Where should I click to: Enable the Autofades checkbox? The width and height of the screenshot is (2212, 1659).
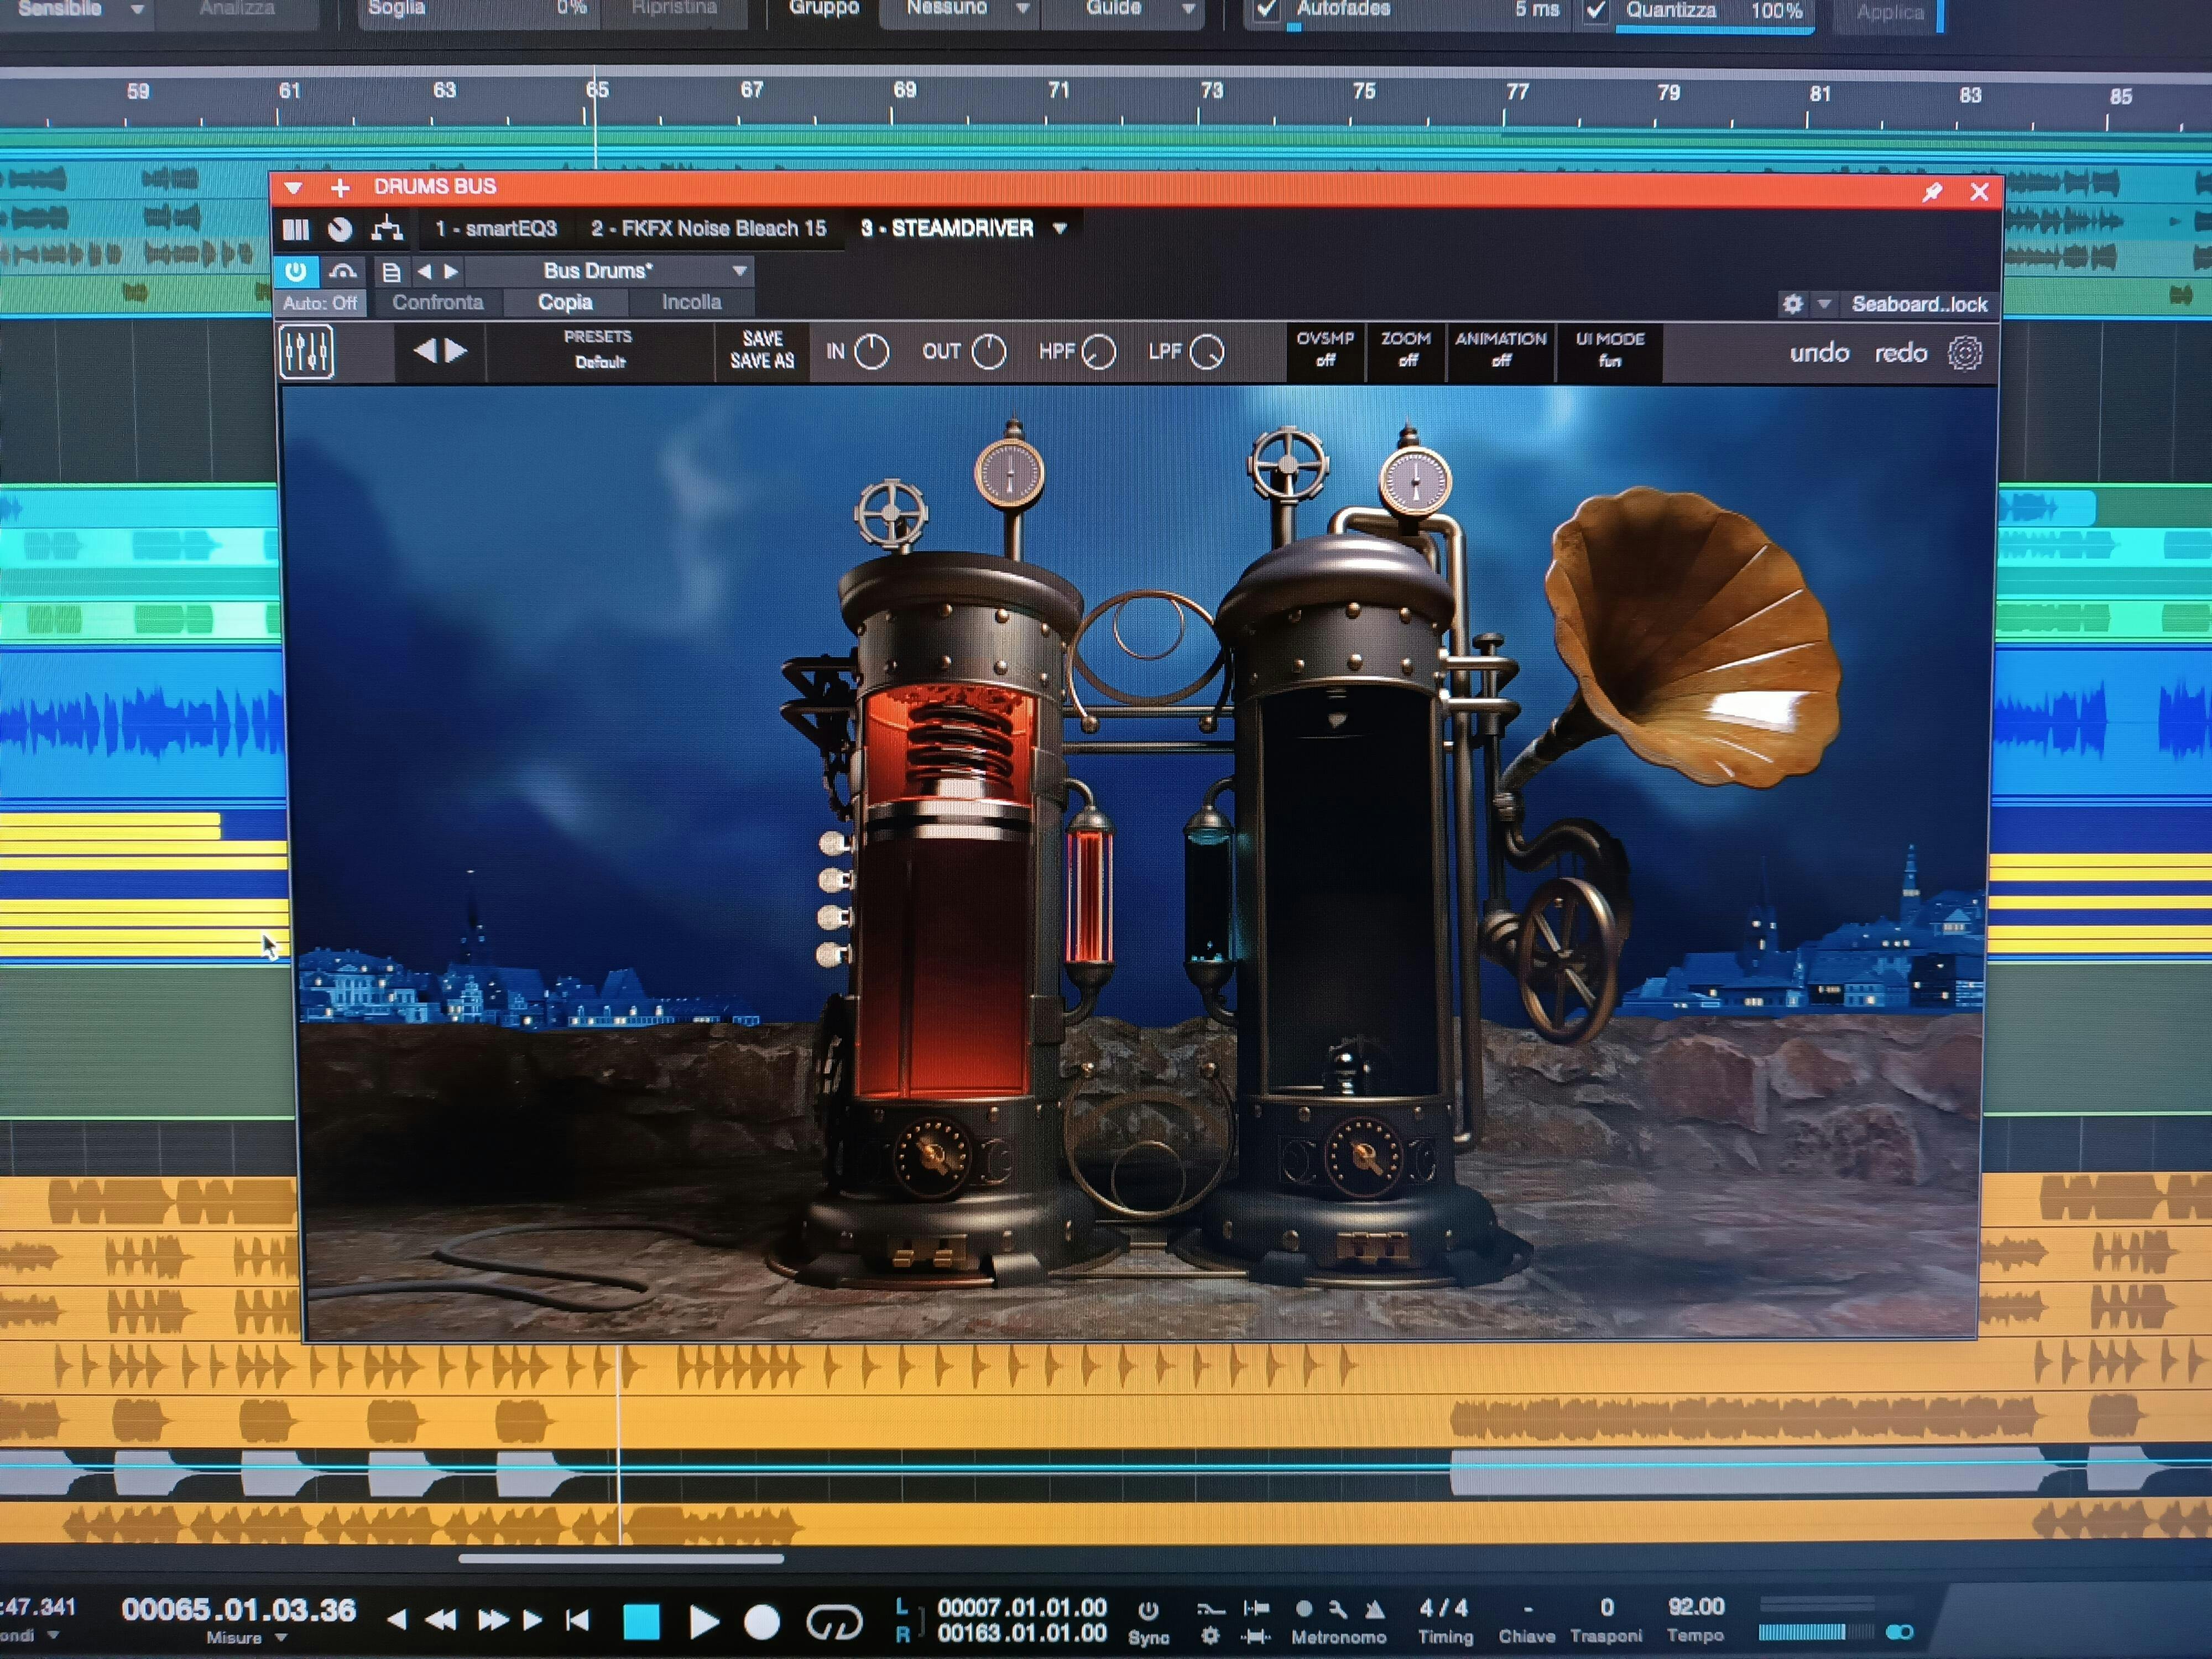[x=1267, y=10]
